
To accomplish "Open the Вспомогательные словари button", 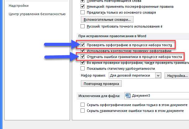I will click(x=107, y=20).
